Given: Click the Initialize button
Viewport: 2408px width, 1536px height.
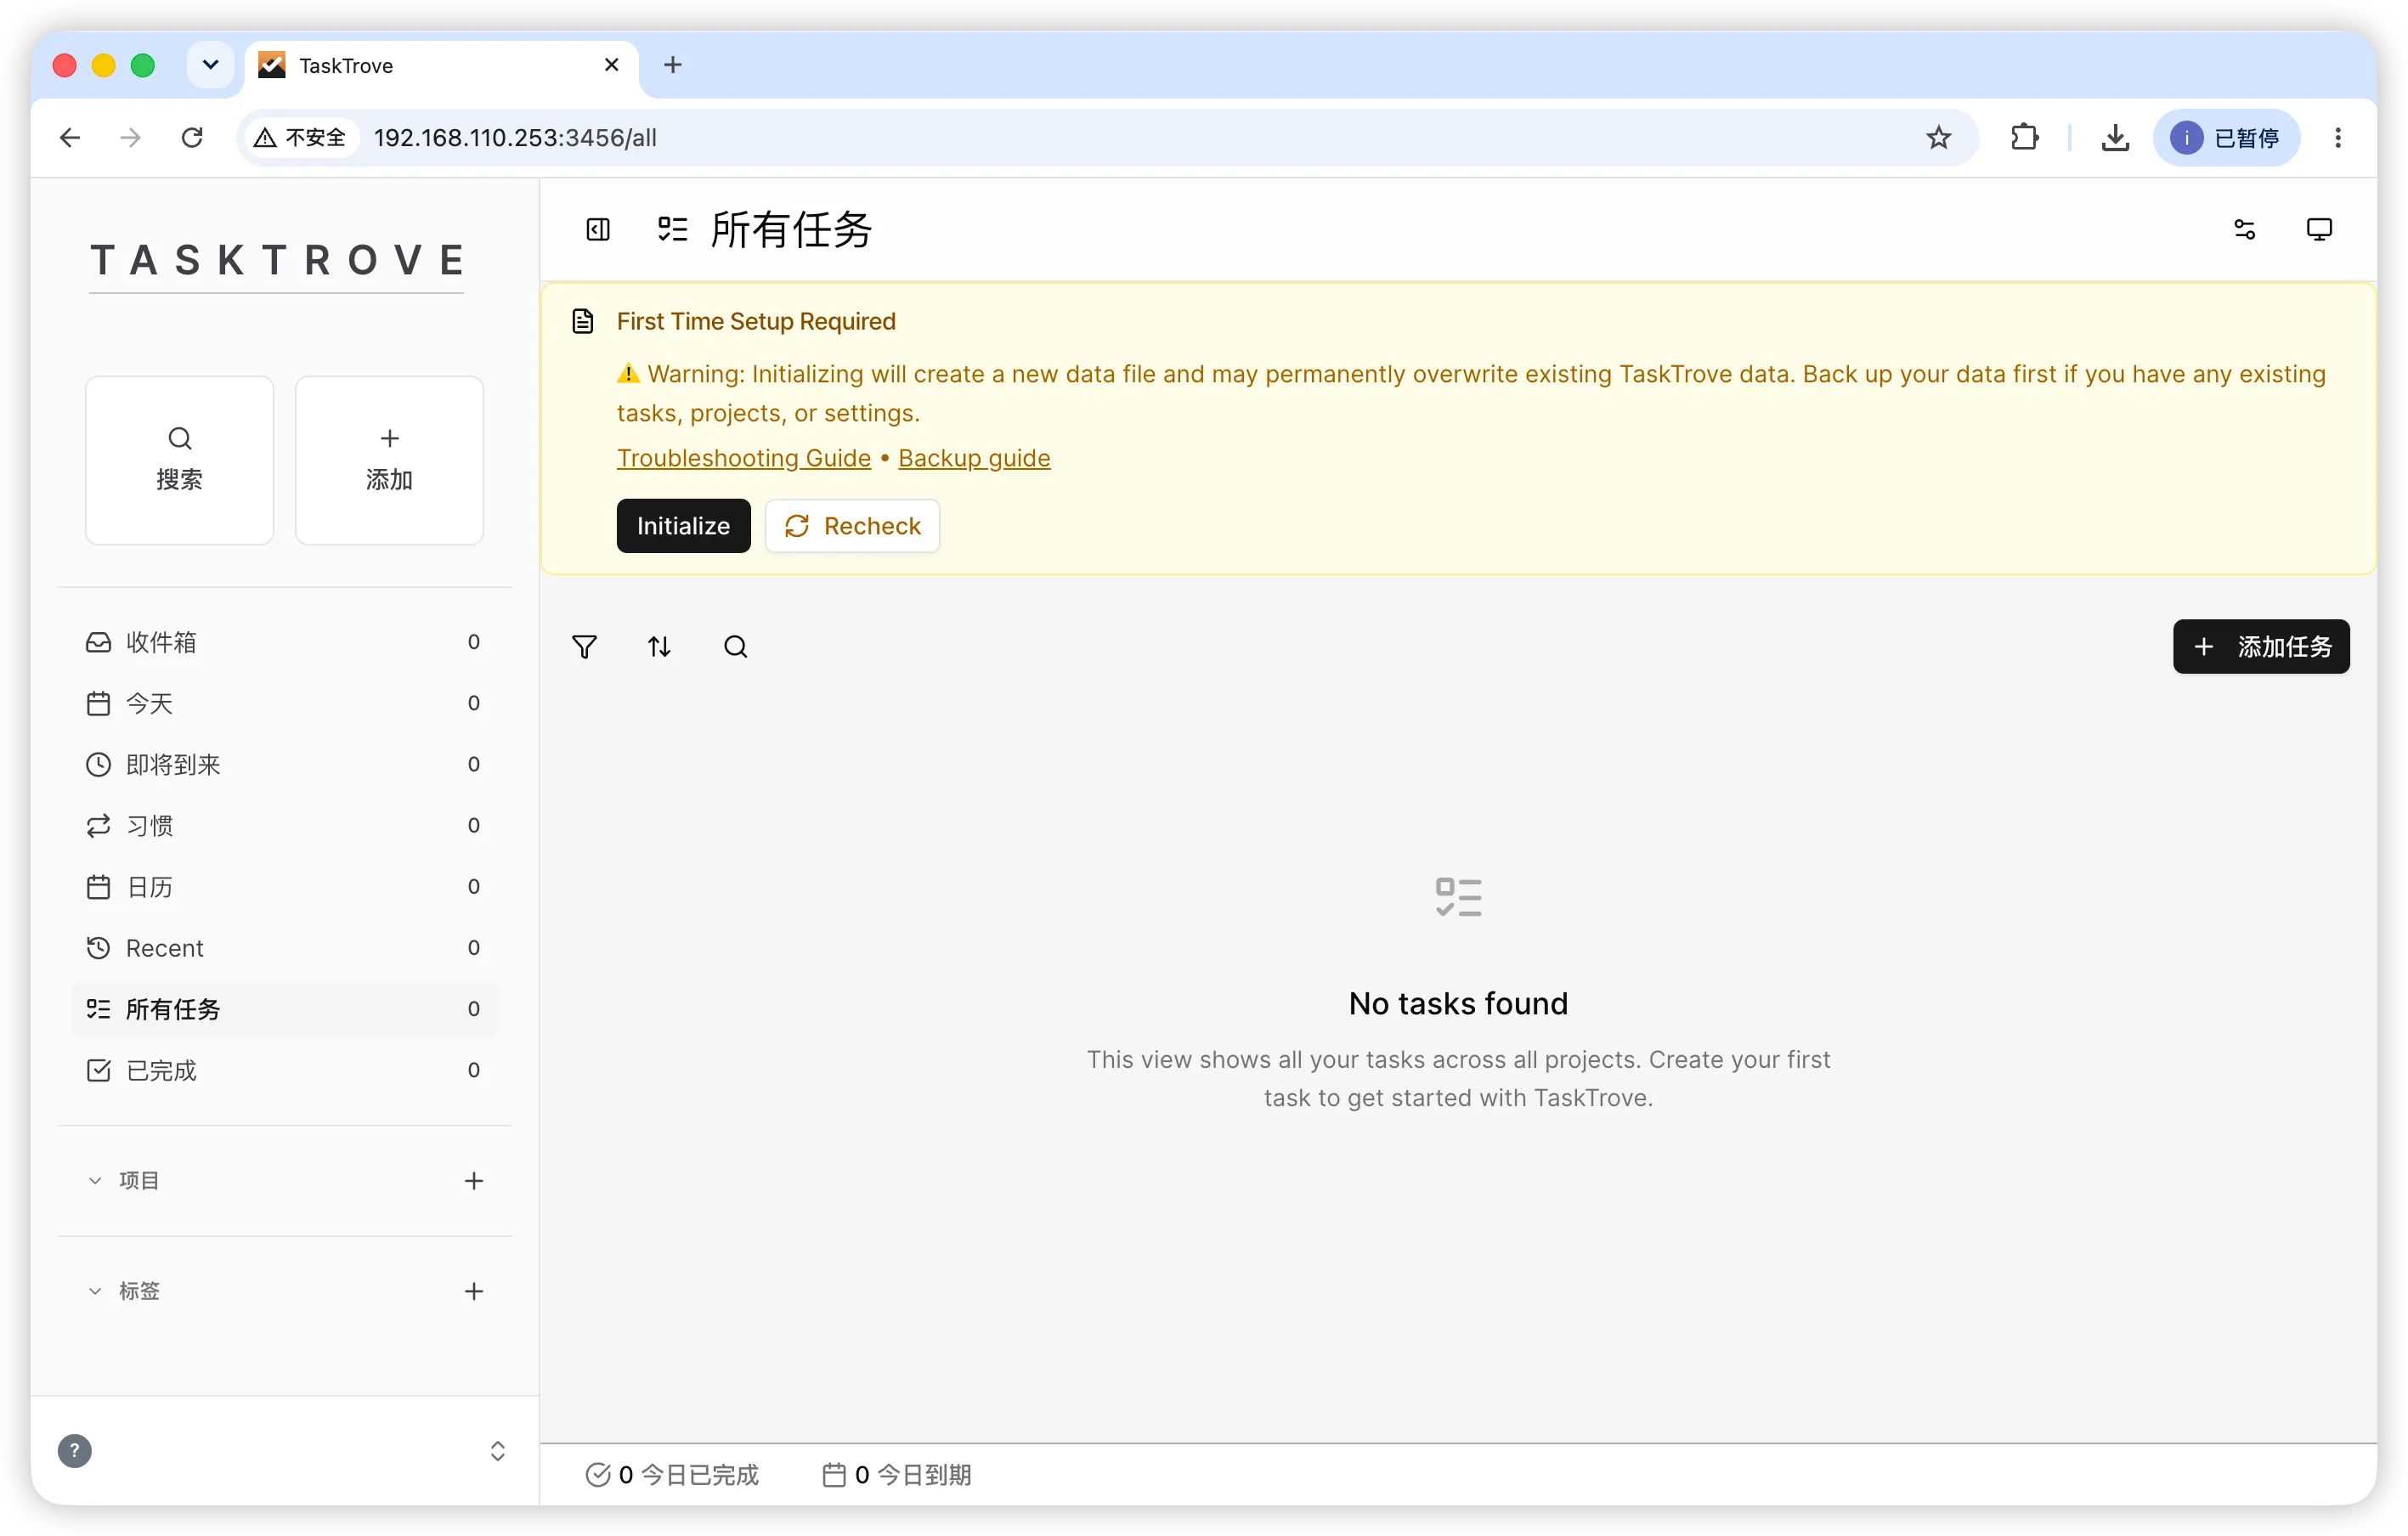Looking at the screenshot, I should click(683, 526).
